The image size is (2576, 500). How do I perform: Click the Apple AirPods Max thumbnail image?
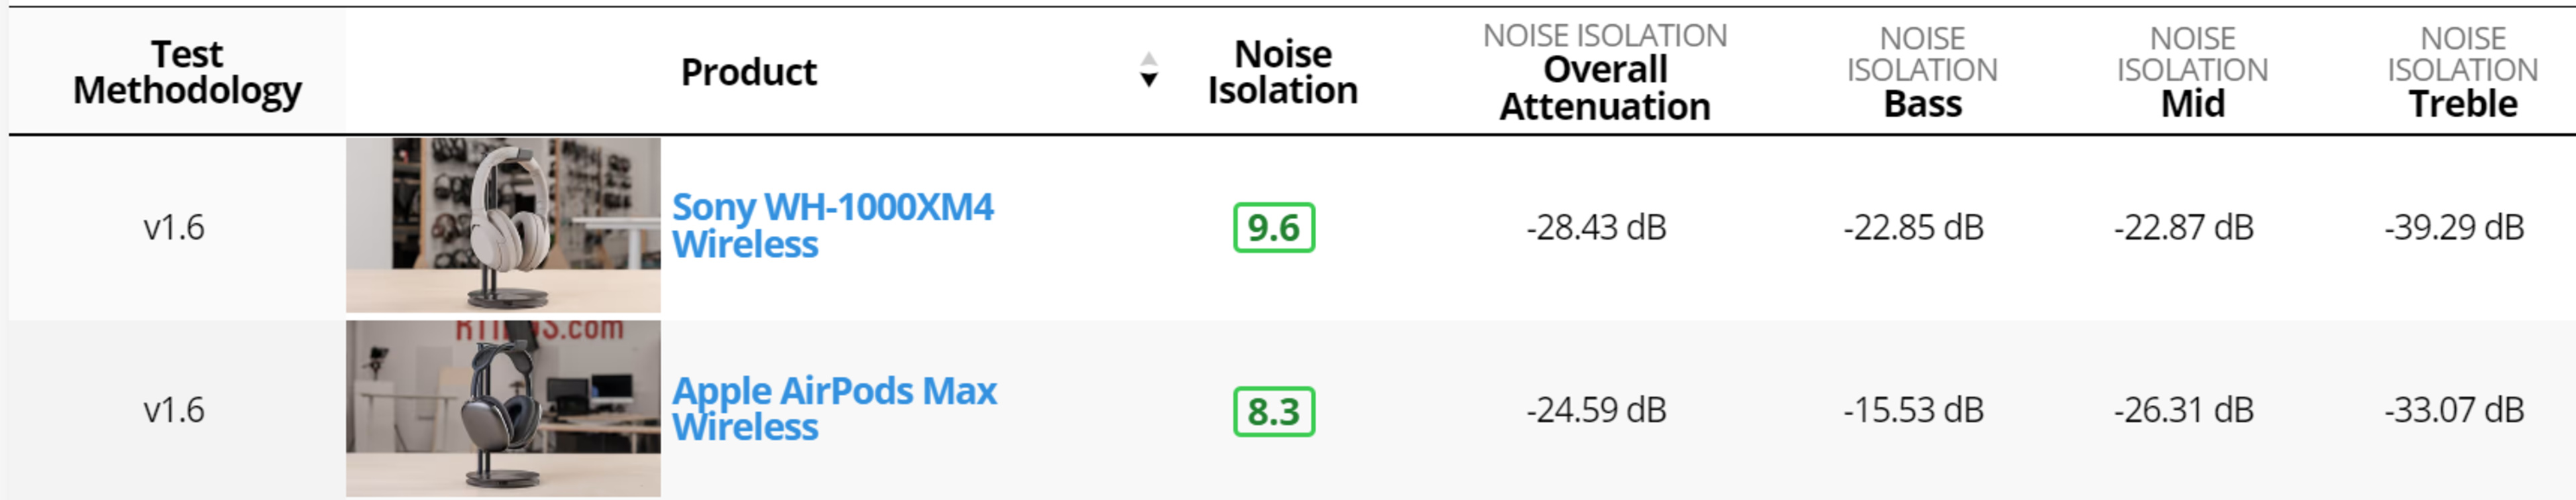point(503,408)
